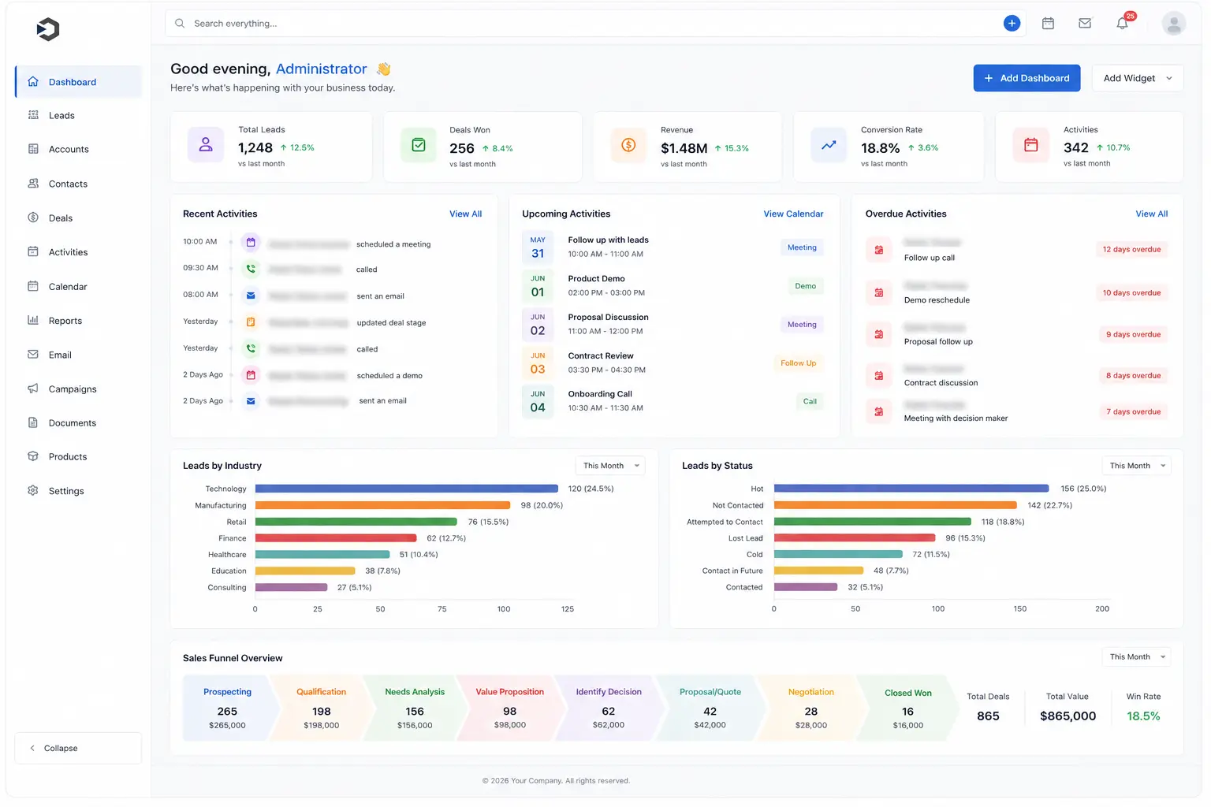1211x807 pixels.
Task: Open Settings in the sidebar
Action: (78, 491)
